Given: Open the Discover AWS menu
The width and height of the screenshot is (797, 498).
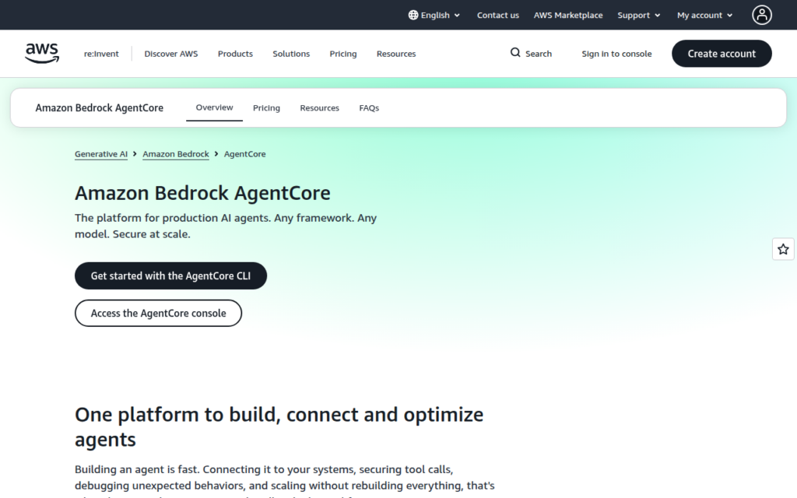Looking at the screenshot, I should (x=170, y=54).
